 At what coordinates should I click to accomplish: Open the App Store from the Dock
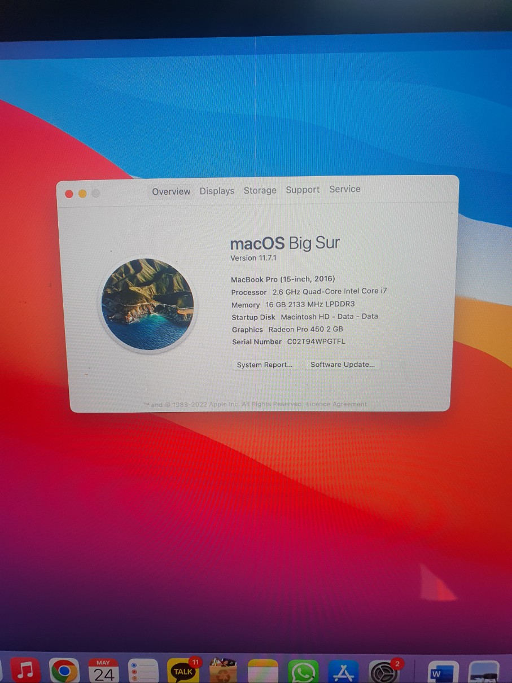click(x=343, y=672)
